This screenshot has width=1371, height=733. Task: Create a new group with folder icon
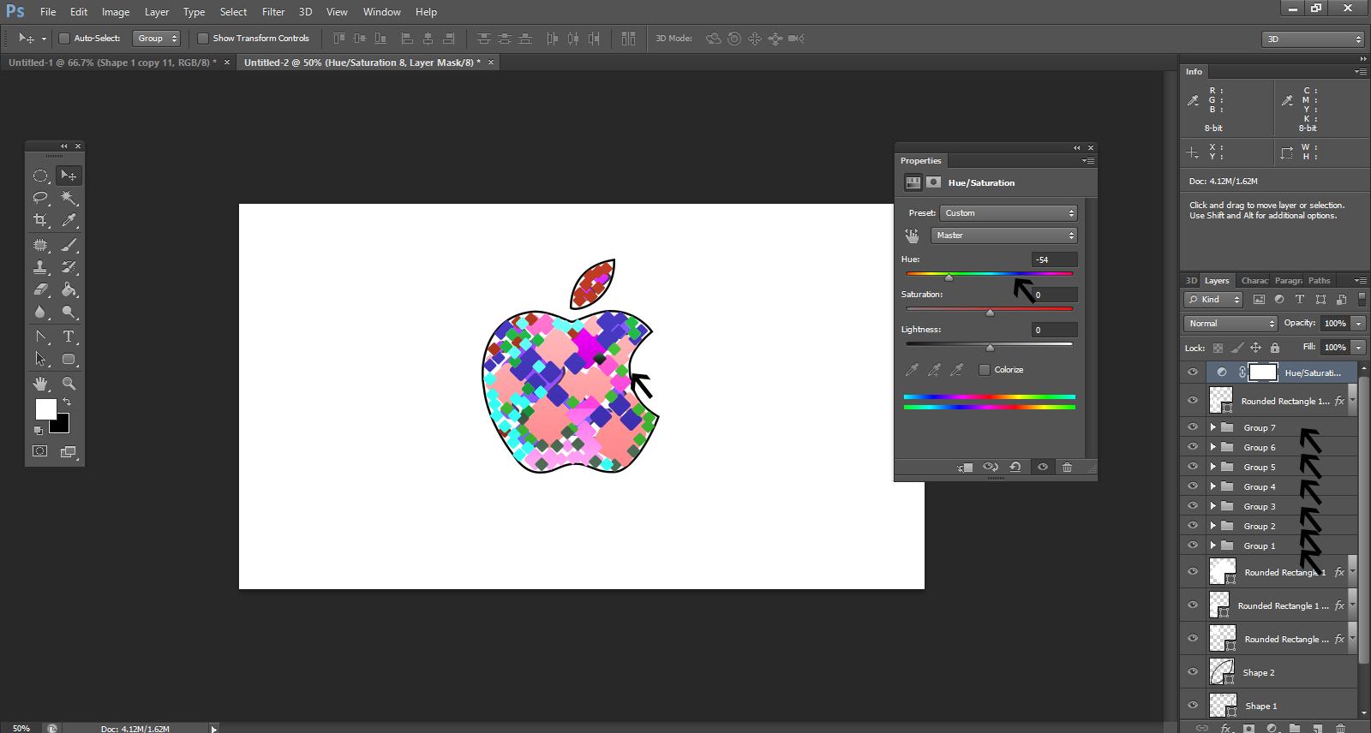pyautogui.click(x=1295, y=728)
